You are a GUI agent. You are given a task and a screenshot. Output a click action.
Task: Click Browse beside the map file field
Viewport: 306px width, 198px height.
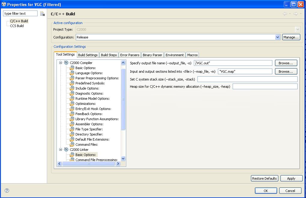286,71
